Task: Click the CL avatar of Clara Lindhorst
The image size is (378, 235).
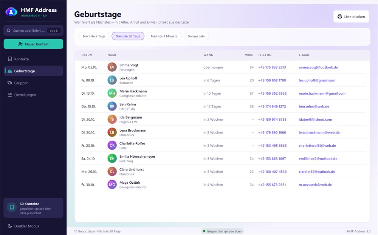Action: coord(112,172)
